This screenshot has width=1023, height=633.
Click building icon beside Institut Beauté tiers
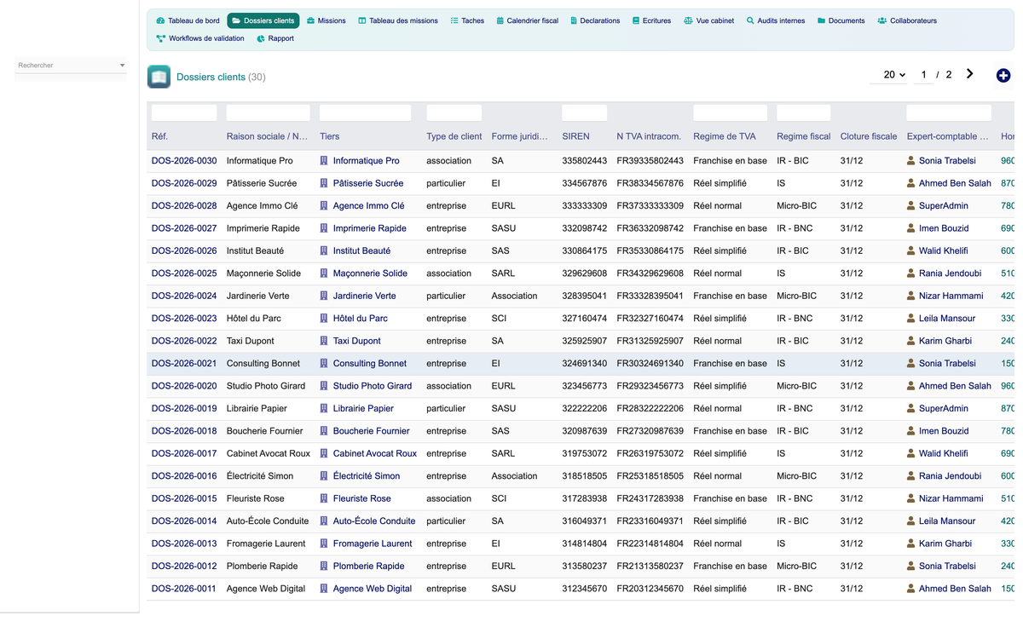pyautogui.click(x=324, y=251)
